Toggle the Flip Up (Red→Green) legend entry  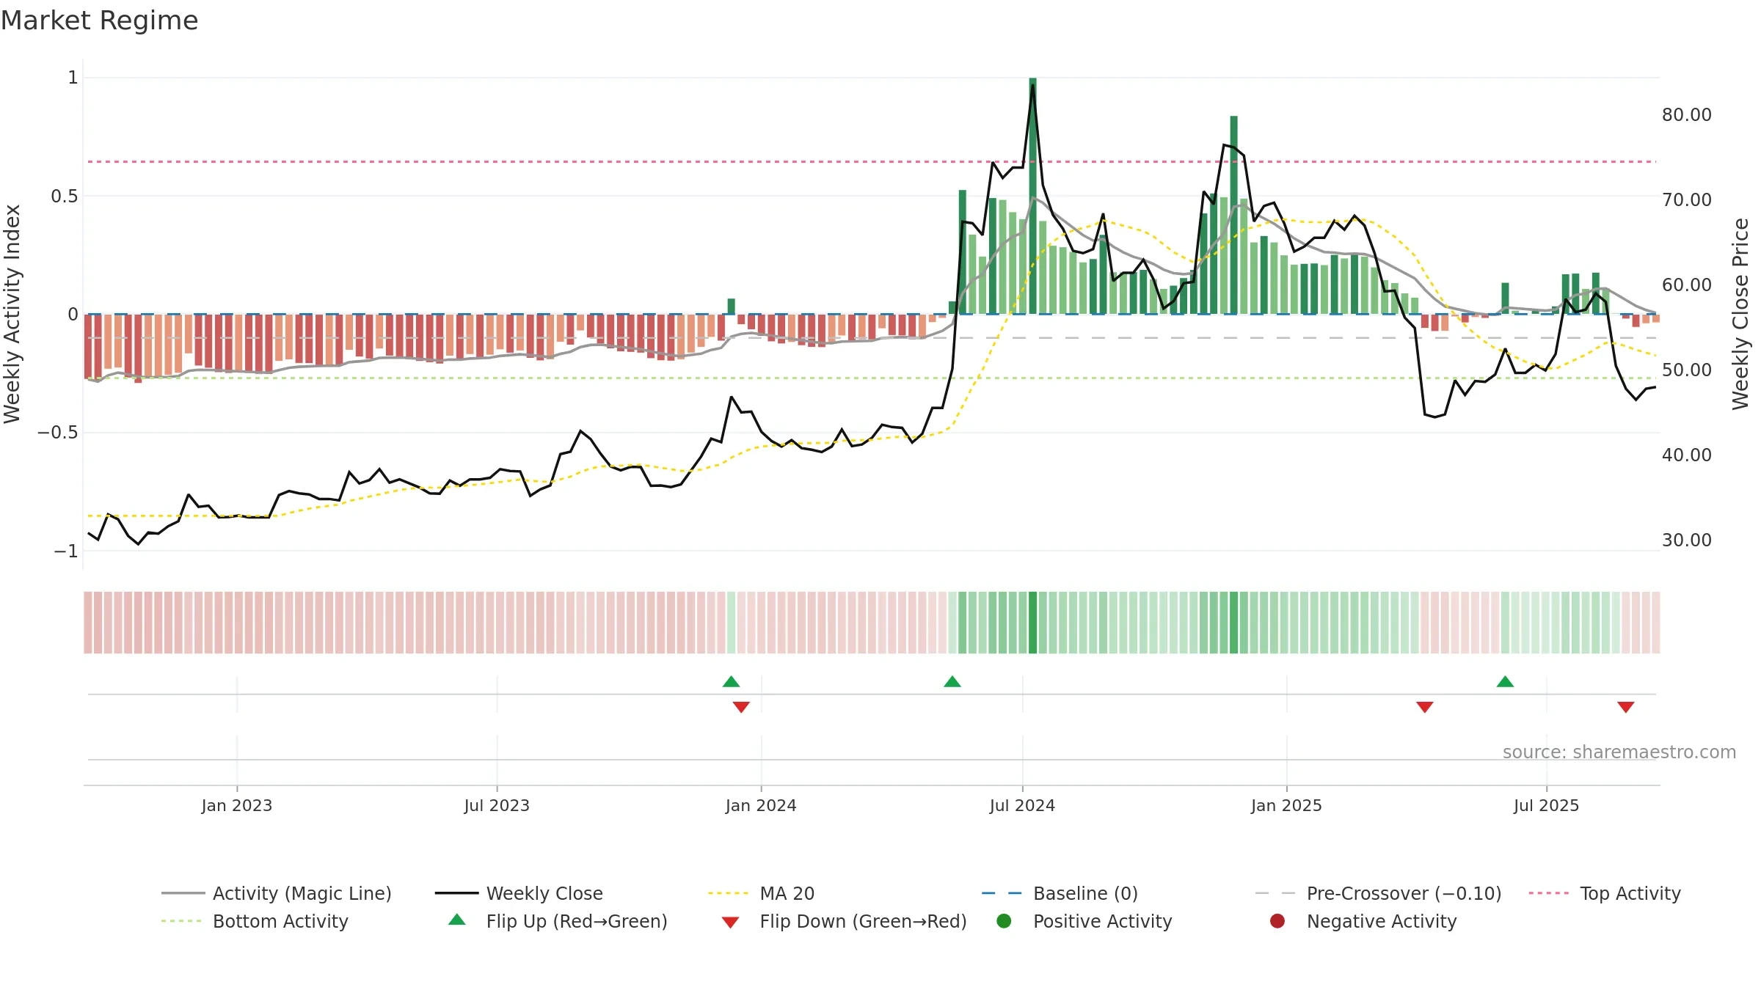[x=558, y=921]
